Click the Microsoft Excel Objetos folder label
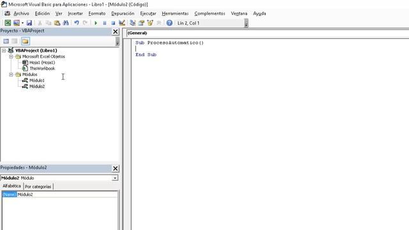 tap(43, 56)
